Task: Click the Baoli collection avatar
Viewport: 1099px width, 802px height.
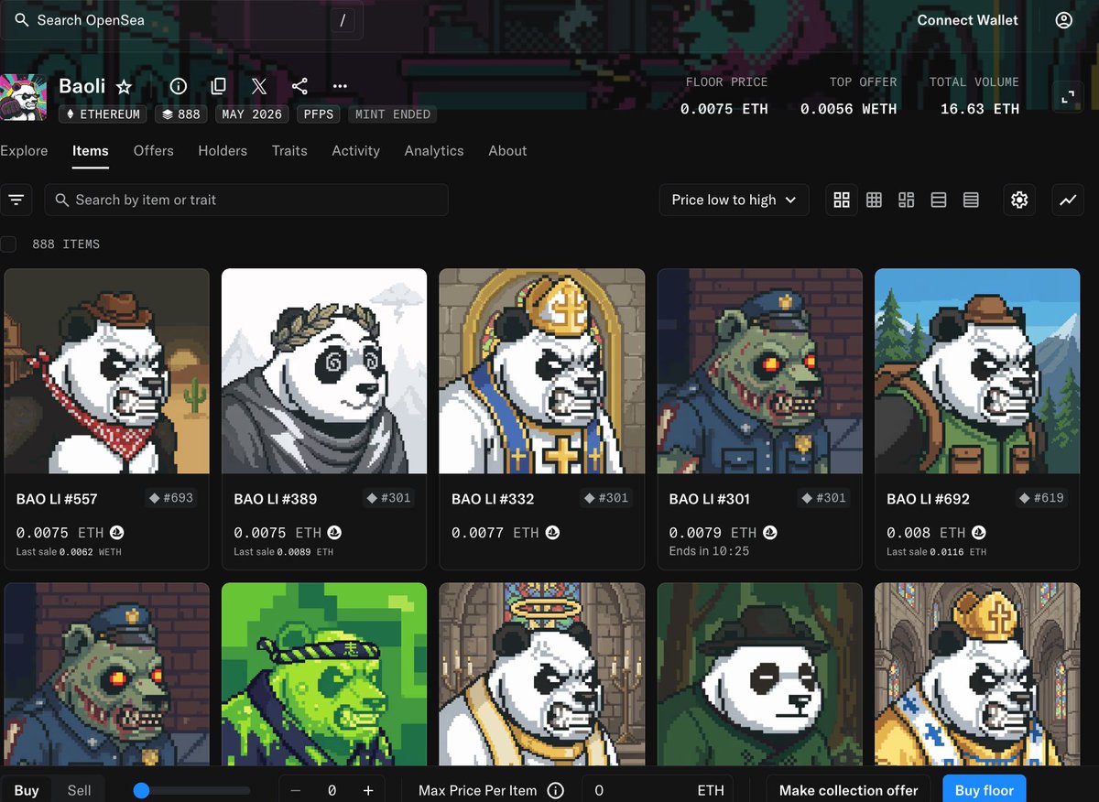Action: (x=24, y=97)
